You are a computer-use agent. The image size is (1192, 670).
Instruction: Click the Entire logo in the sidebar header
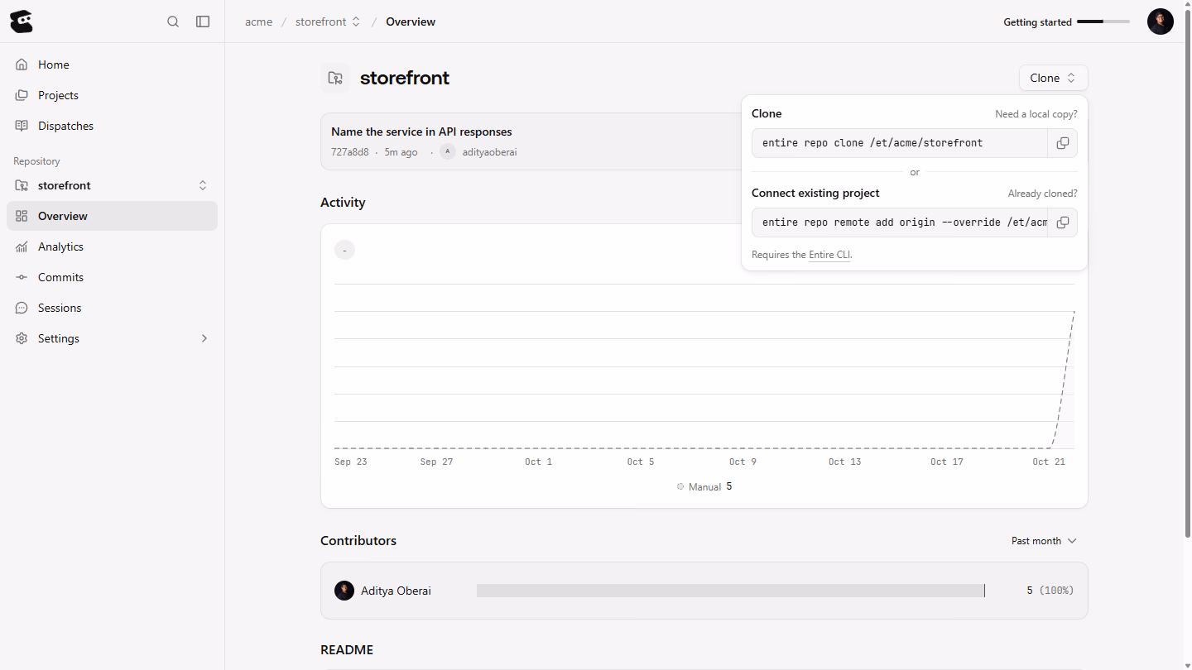[22, 22]
